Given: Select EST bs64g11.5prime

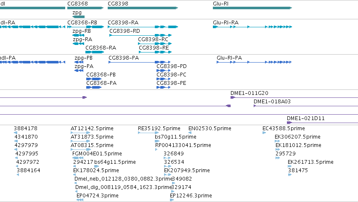Looking at the screenshot, I should [x=115, y=163].
